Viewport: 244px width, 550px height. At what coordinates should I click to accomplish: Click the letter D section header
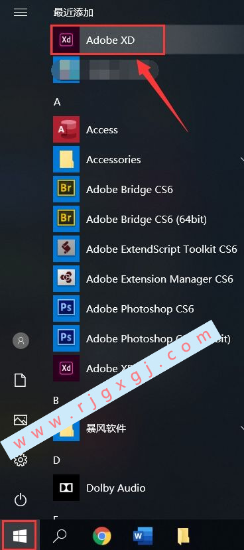[57, 460]
